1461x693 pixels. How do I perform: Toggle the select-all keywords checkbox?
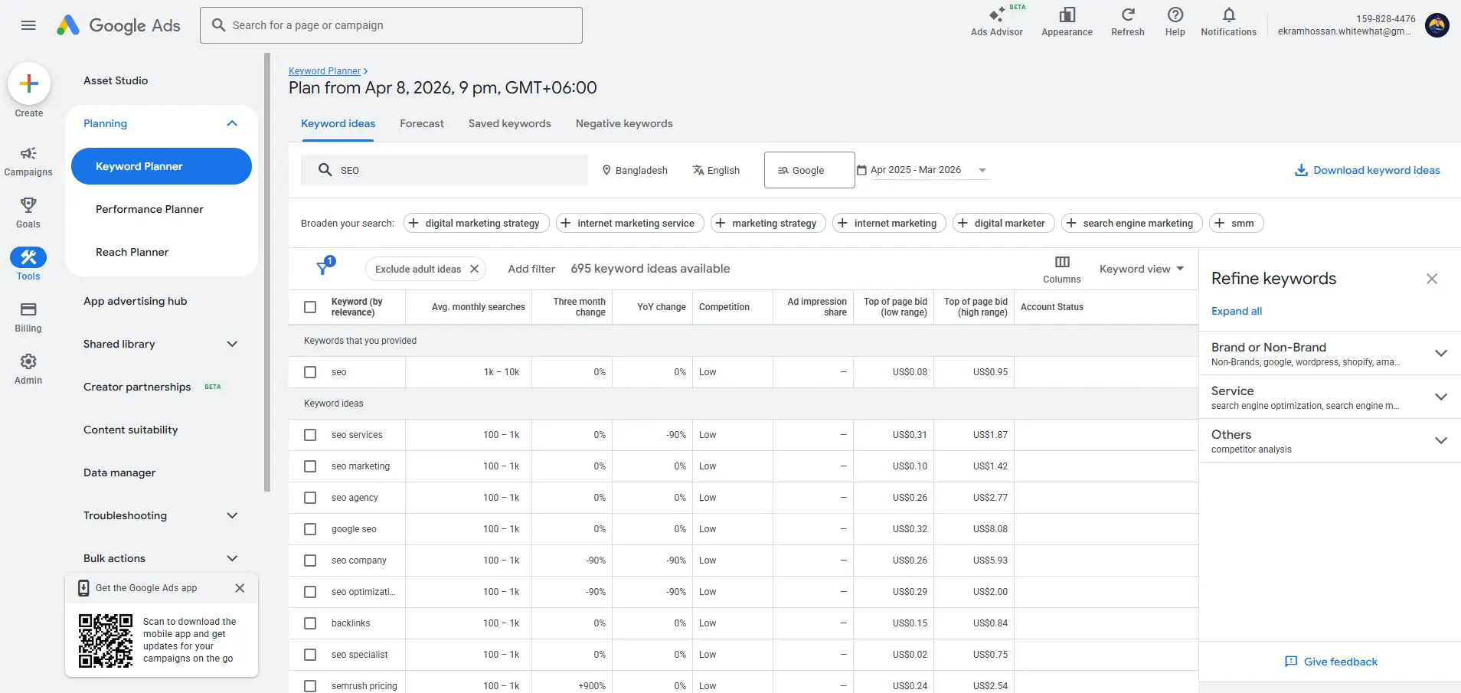click(310, 307)
